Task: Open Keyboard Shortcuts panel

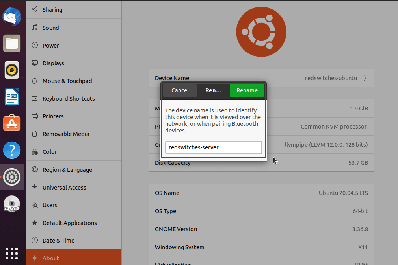Action: [x=74, y=99]
